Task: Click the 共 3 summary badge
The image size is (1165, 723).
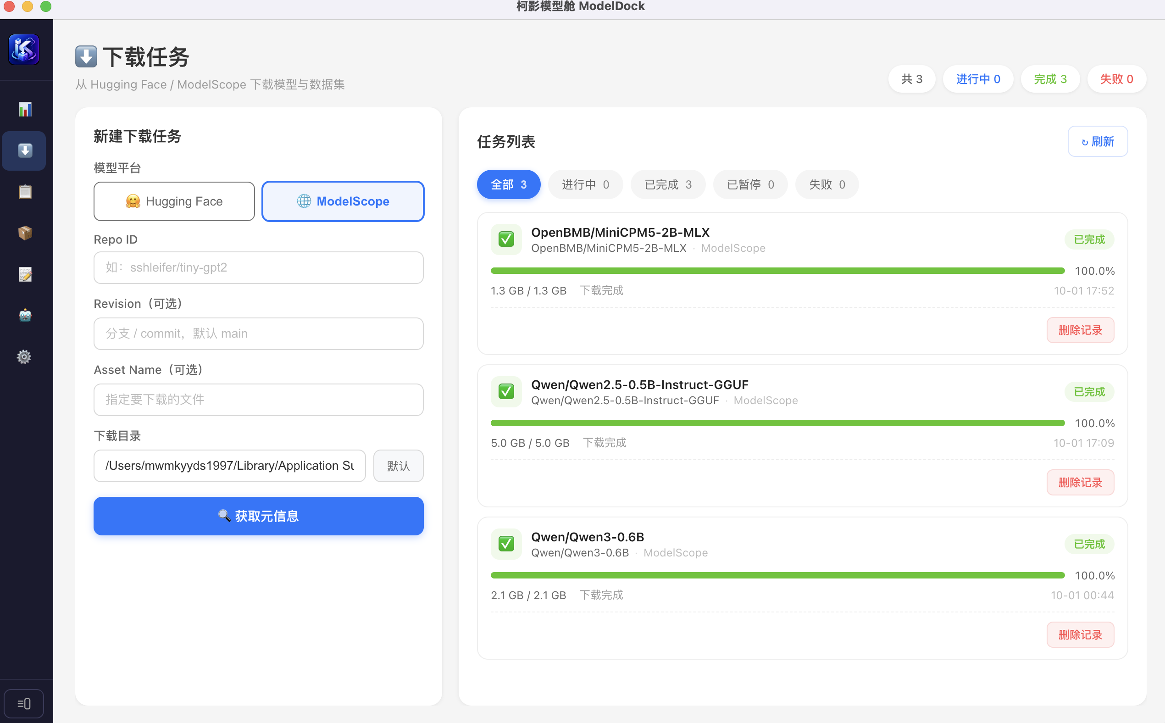Action: tap(912, 79)
